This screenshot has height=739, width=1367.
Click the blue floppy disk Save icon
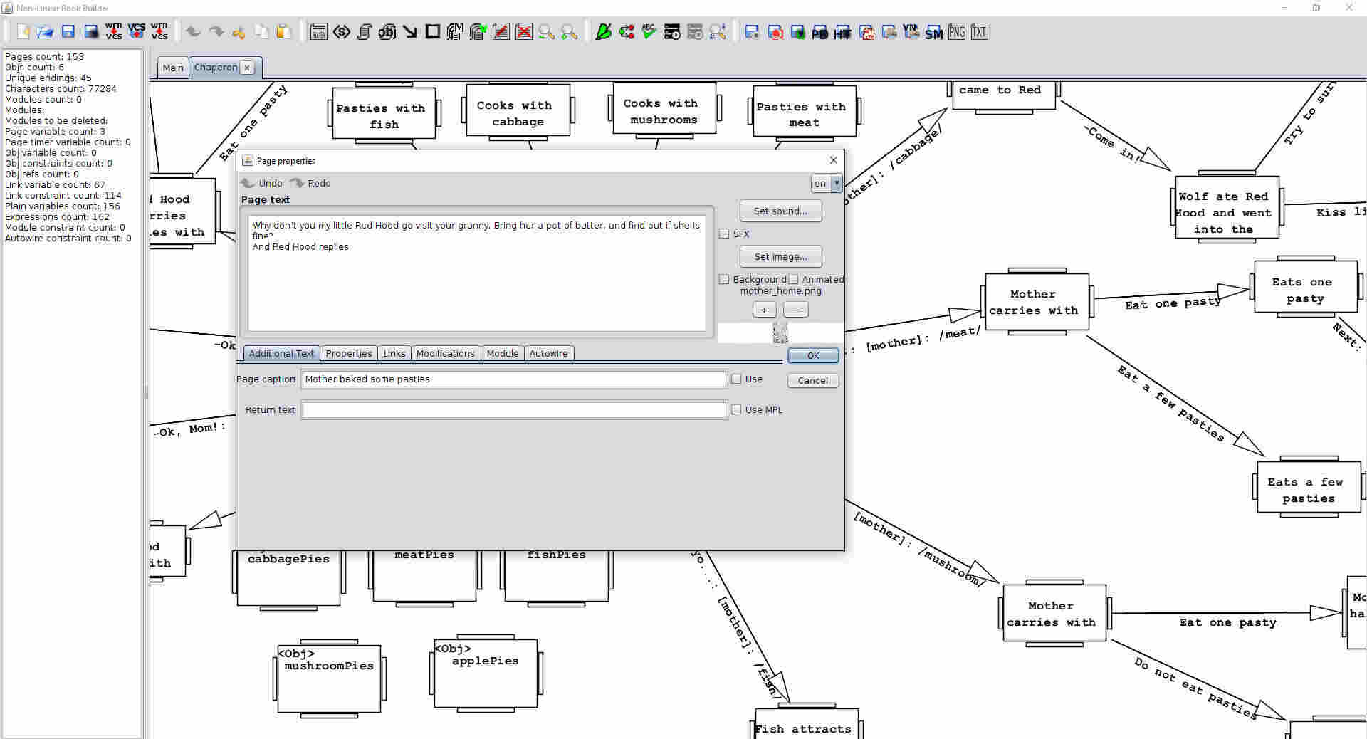[68, 31]
